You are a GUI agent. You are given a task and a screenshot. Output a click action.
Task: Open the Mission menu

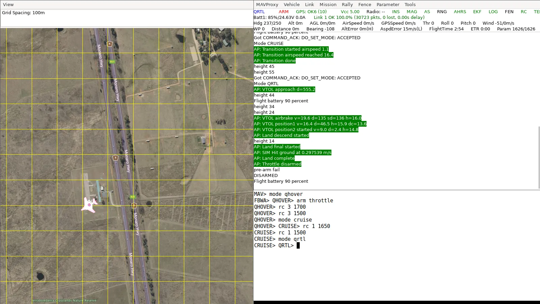328,4
